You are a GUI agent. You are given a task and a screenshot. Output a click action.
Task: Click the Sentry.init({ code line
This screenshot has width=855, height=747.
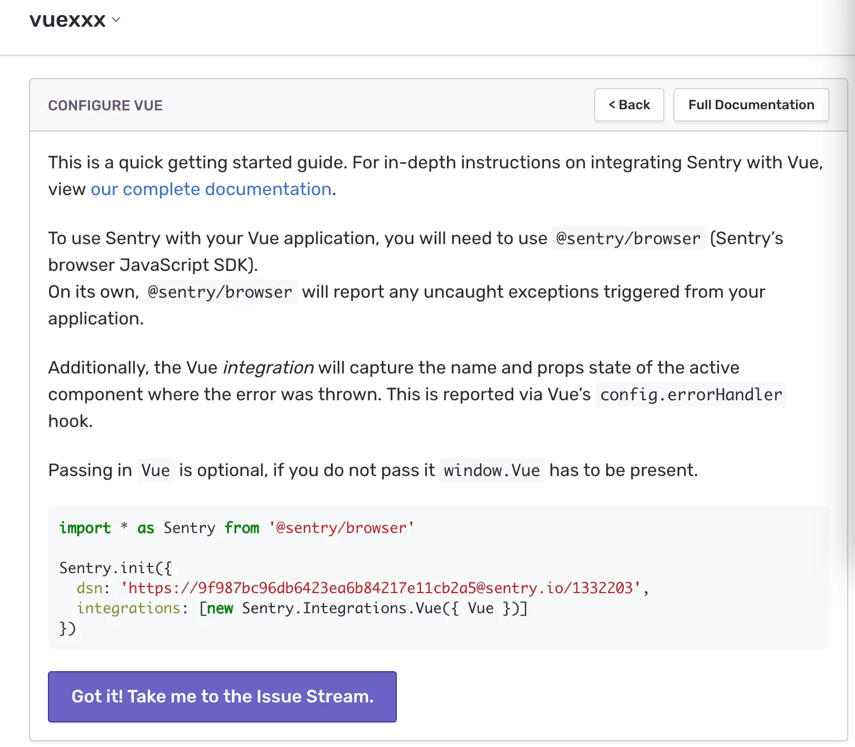coord(116,568)
